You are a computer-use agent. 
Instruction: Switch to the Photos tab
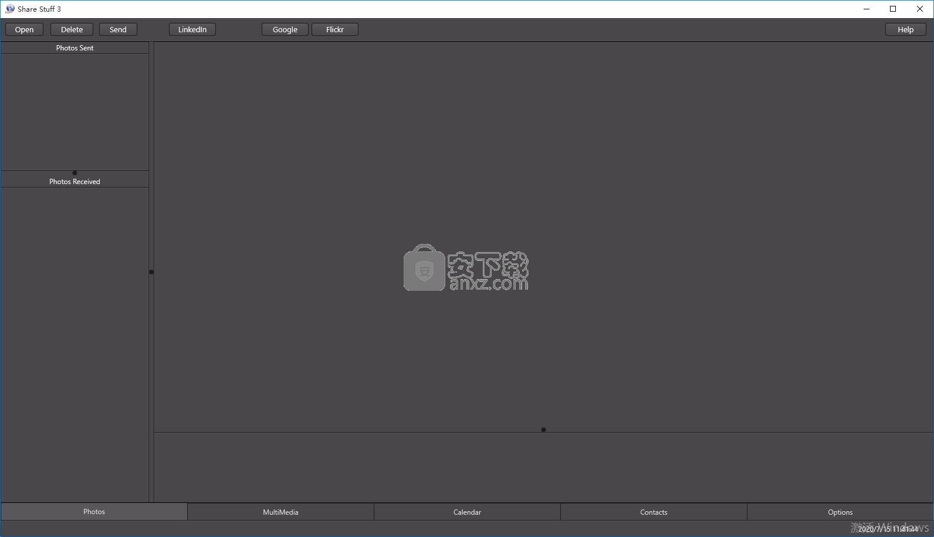click(x=94, y=512)
